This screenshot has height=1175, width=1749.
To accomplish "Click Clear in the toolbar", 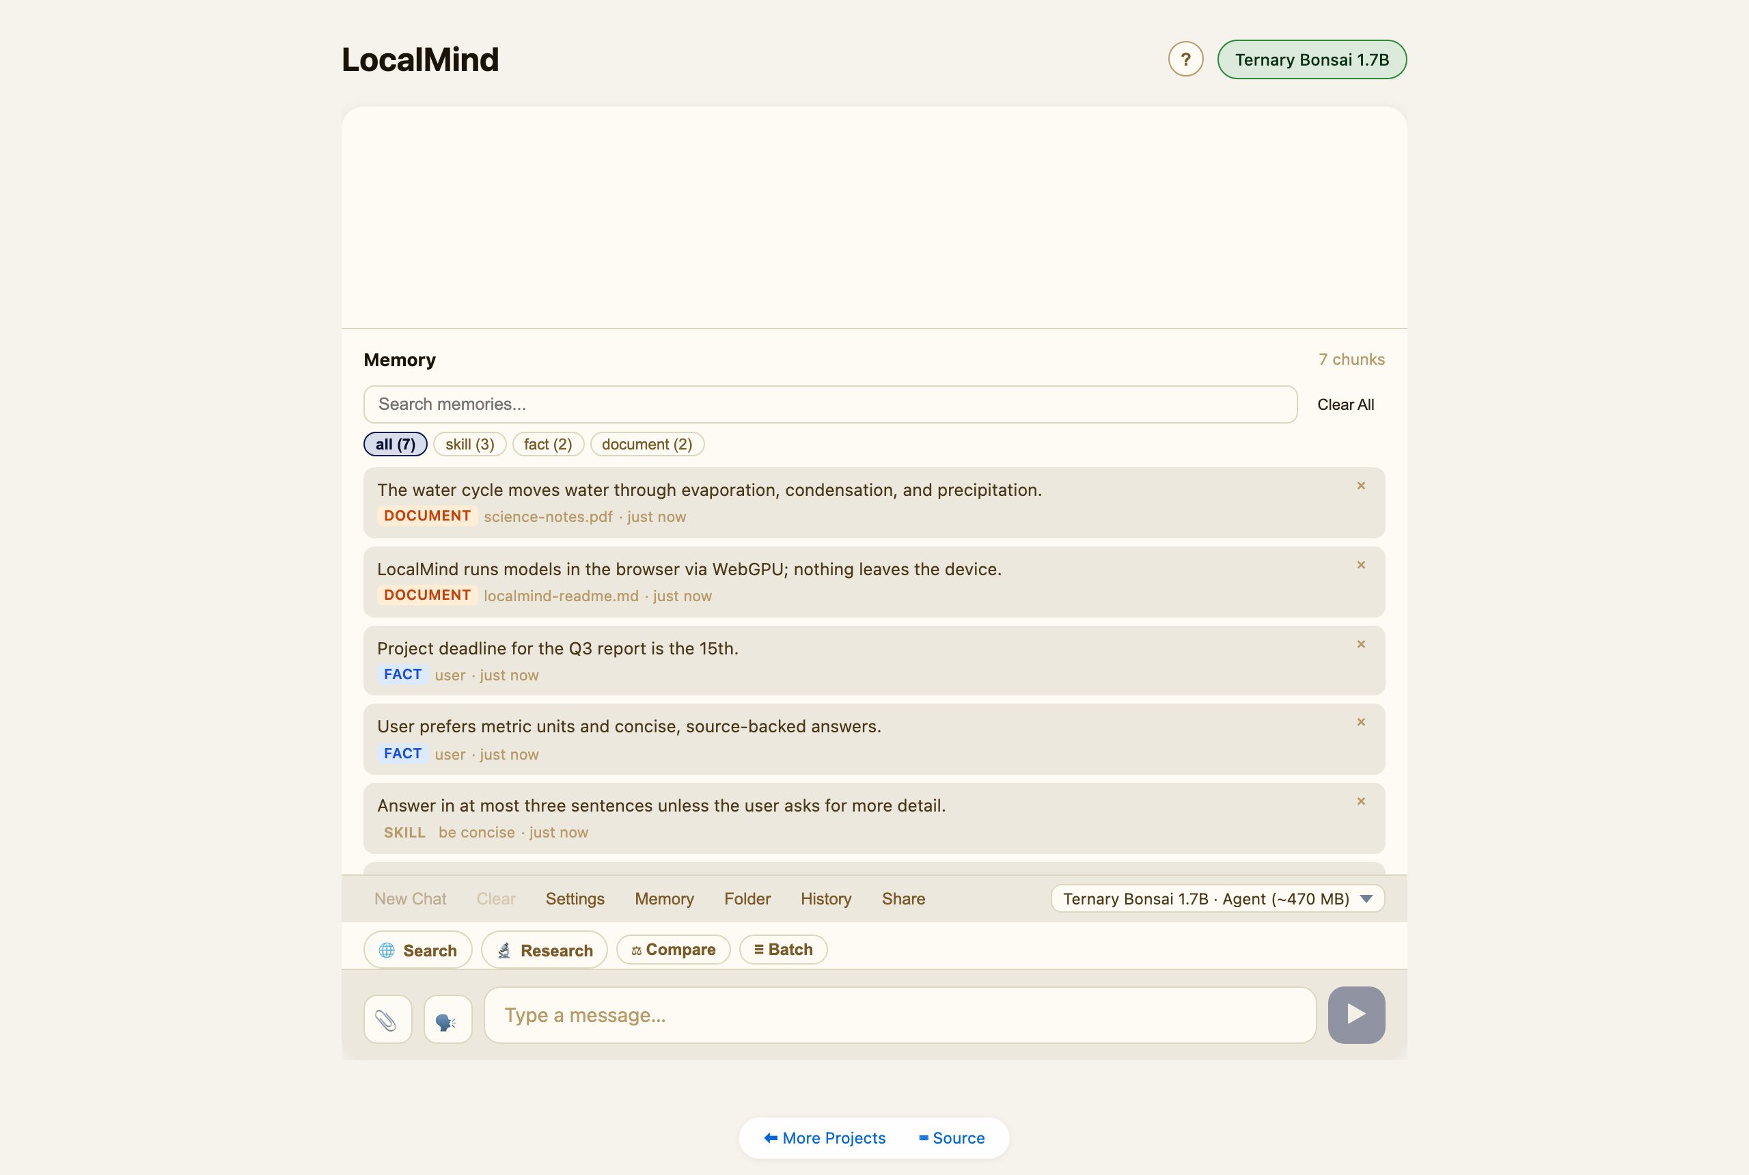I will 496,898.
